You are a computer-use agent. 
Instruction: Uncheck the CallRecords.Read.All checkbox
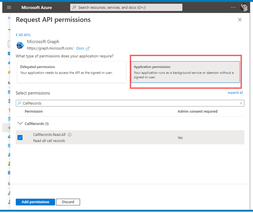tap(20, 138)
